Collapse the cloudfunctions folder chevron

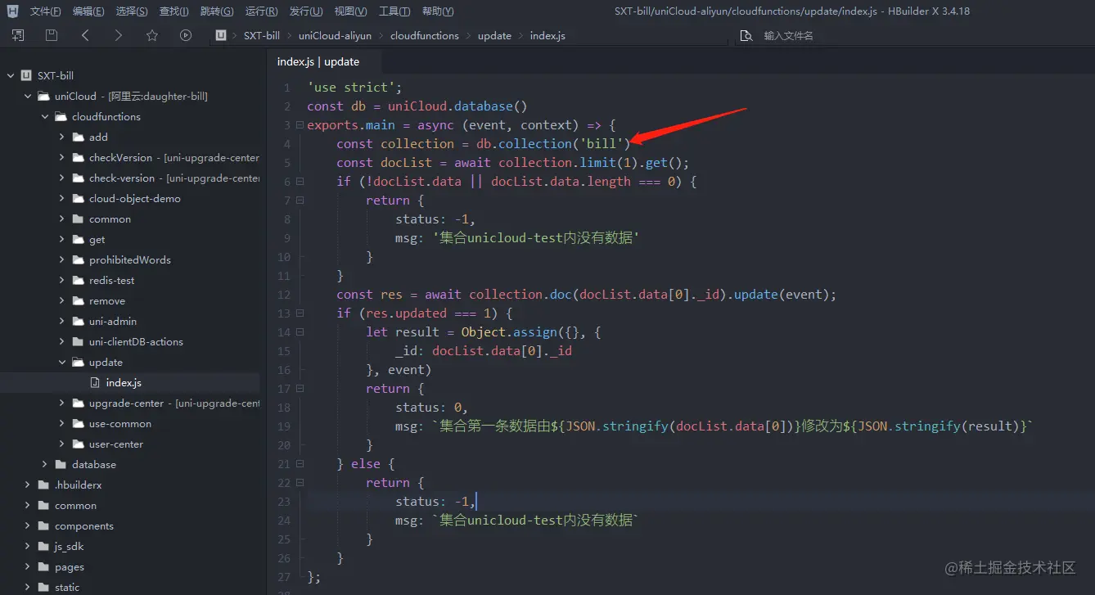pos(45,116)
